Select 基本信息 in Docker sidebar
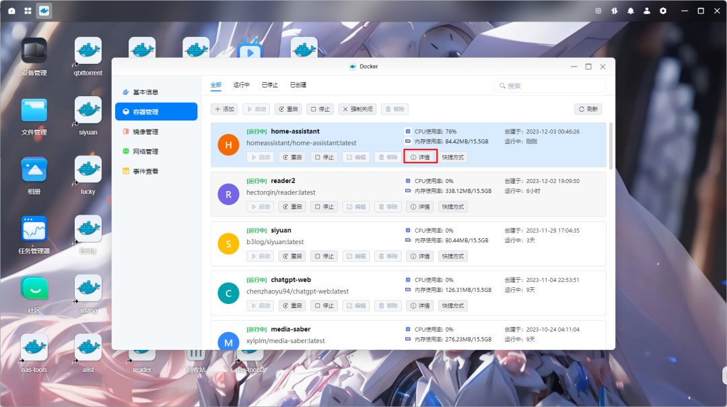 [156, 91]
